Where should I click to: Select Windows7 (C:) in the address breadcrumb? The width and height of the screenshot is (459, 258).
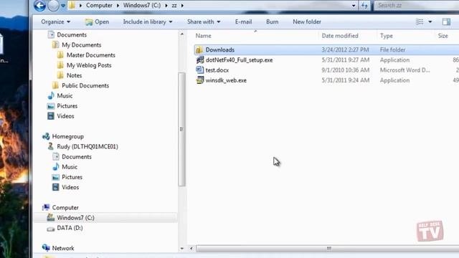coord(142,5)
